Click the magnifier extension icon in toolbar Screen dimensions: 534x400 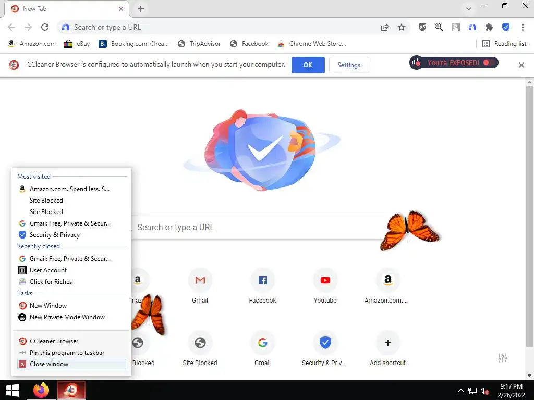(x=439, y=27)
